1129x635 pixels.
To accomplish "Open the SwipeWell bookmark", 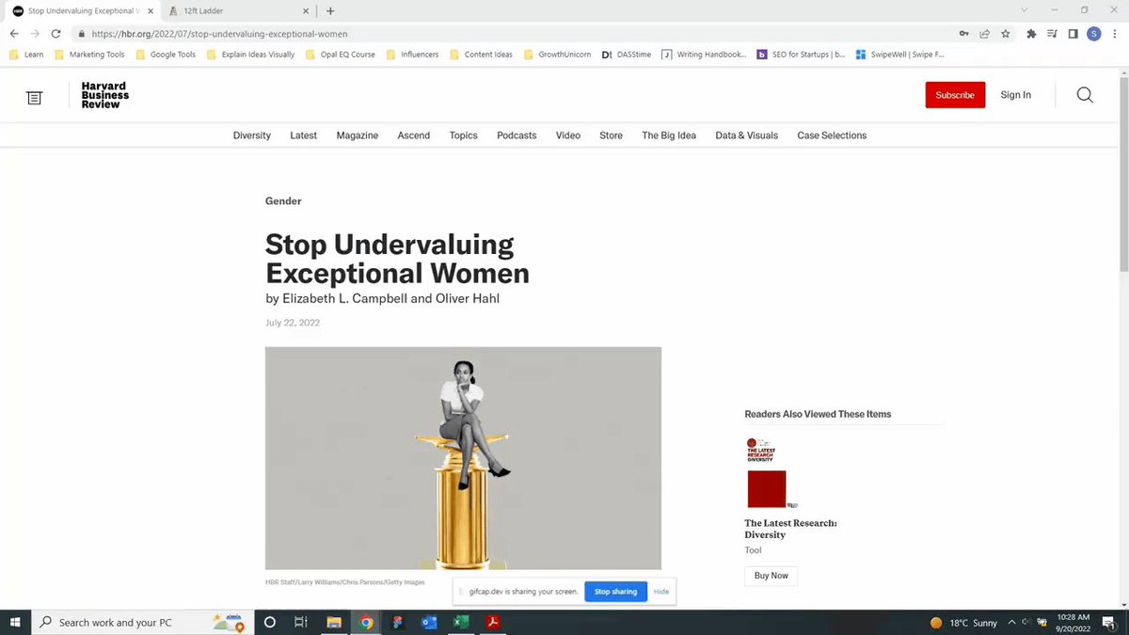I will [x=899, y=55].
